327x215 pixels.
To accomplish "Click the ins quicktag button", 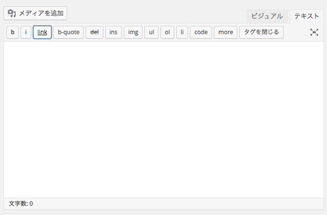I will point(113,32).
